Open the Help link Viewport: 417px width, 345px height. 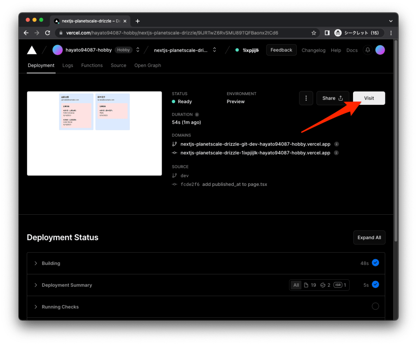[x=336, y=50]
